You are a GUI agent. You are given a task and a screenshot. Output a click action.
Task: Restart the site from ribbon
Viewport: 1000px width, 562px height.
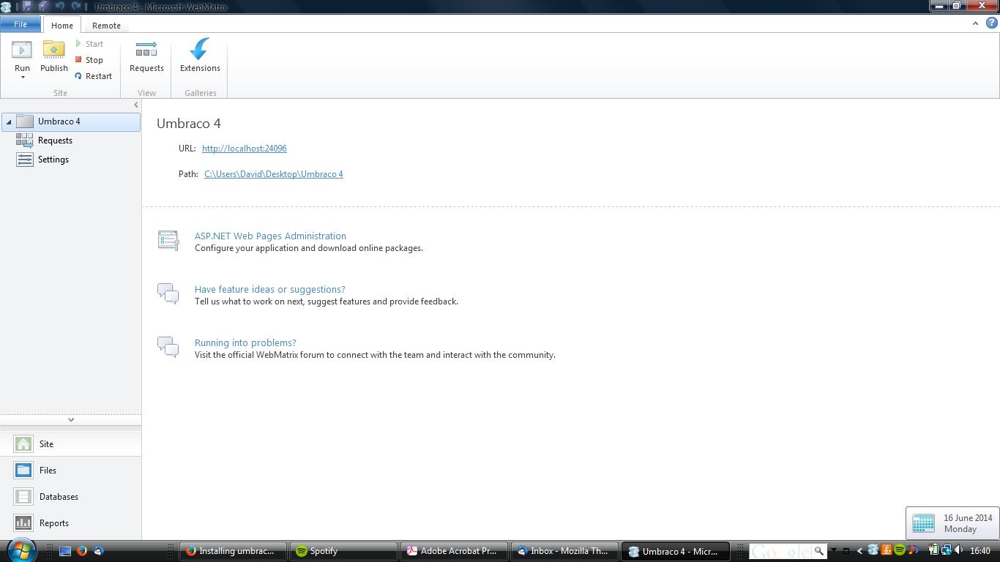coord(94,76)
